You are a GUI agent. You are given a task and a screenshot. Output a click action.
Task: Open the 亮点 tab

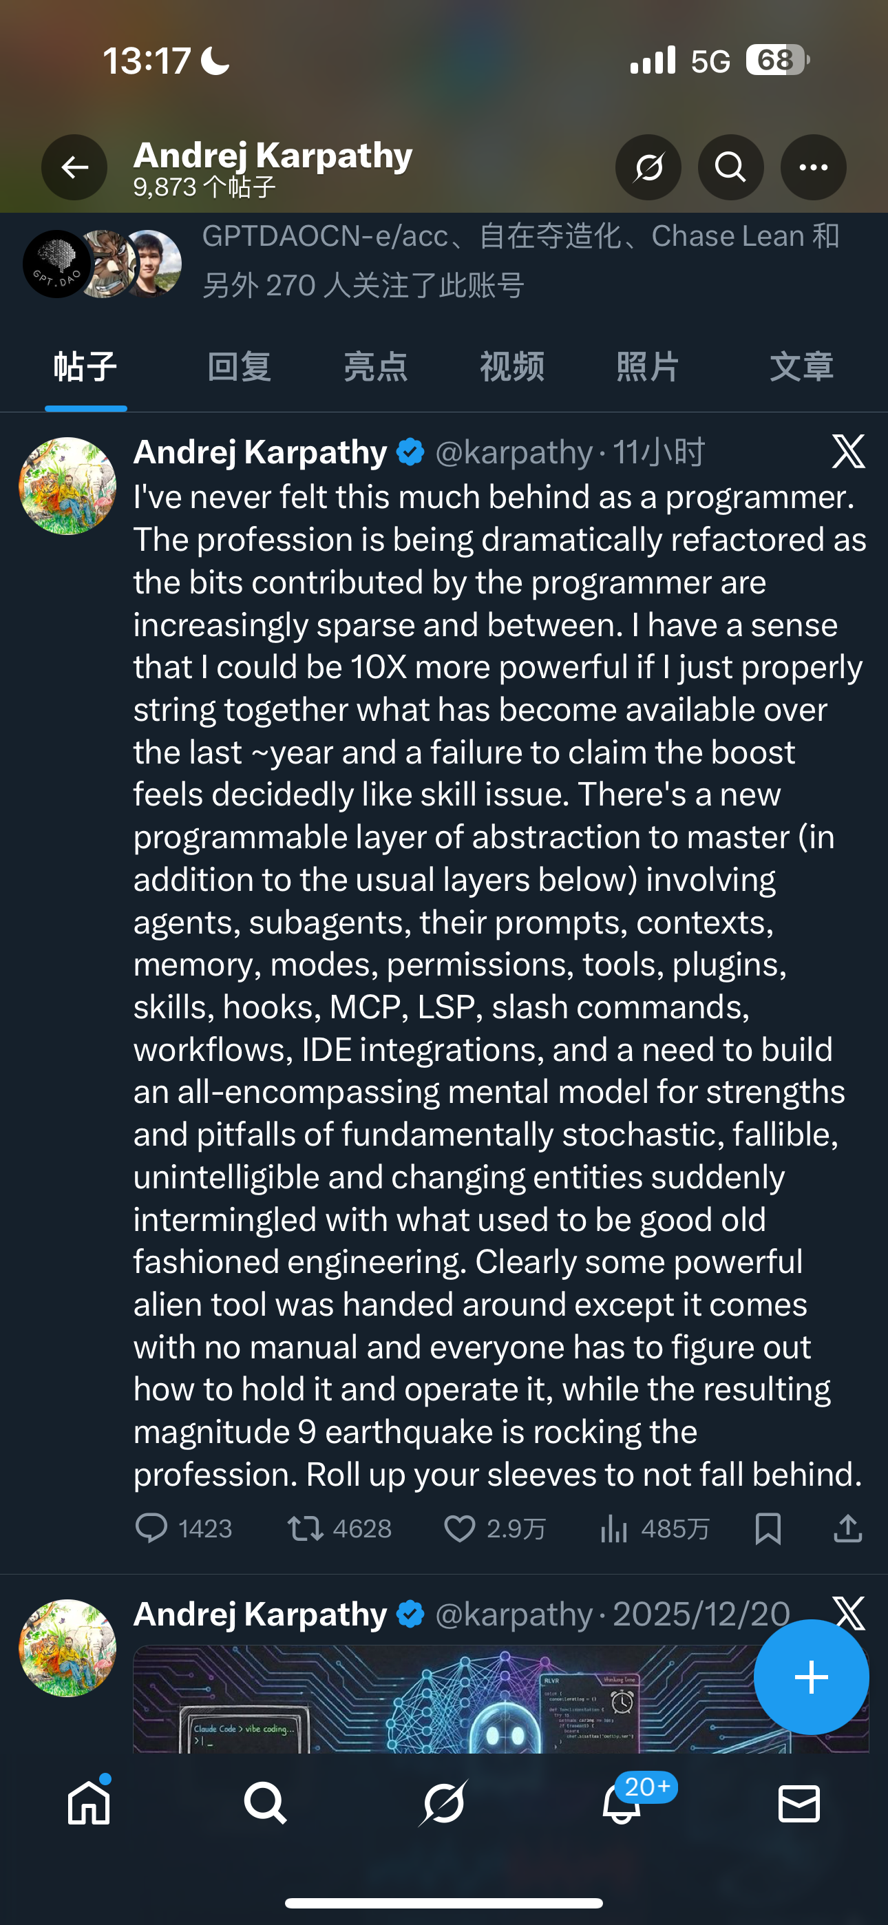[x=375, y=367]
